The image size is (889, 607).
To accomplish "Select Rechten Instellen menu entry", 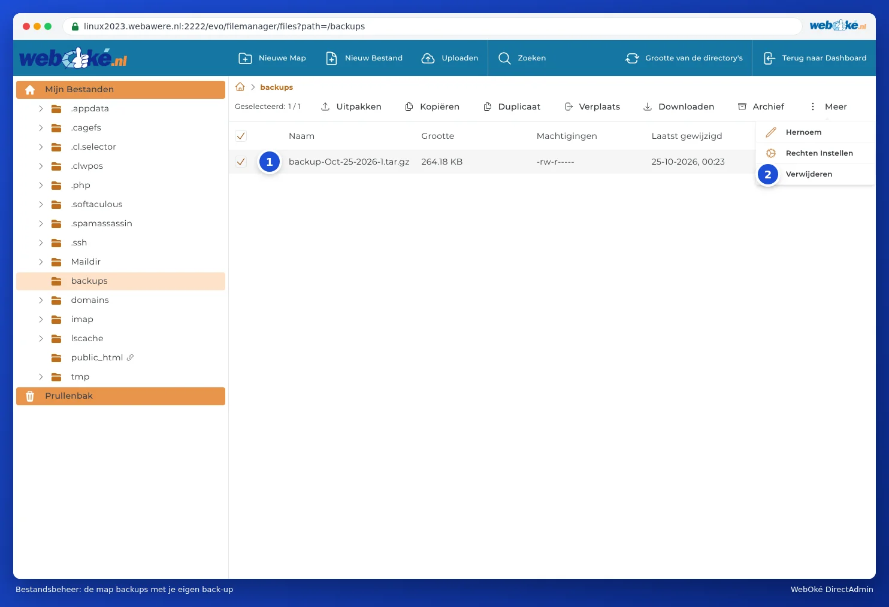I will pos(815,153).
